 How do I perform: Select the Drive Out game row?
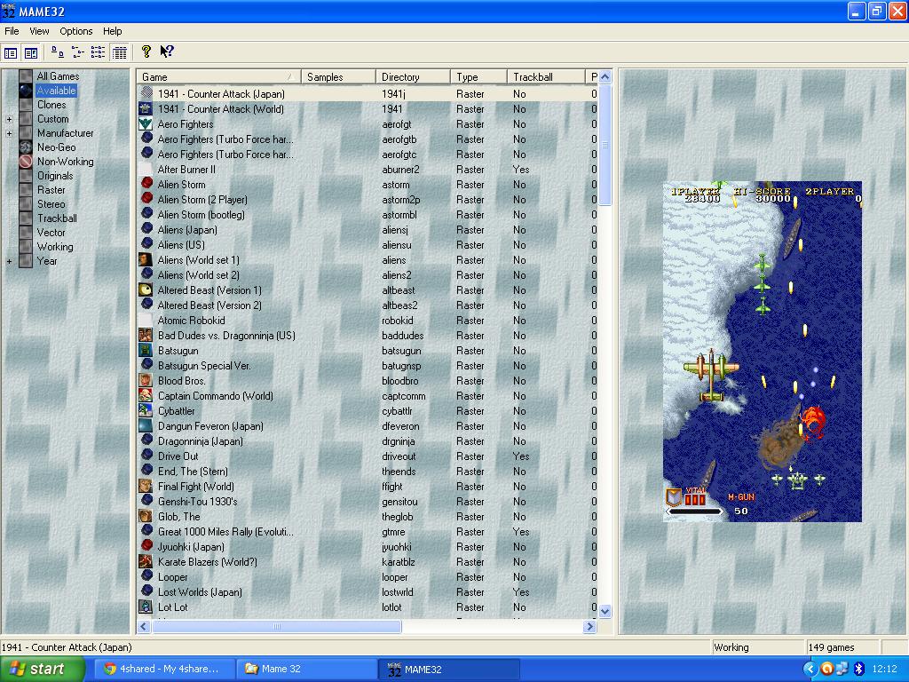coord(368,456)
